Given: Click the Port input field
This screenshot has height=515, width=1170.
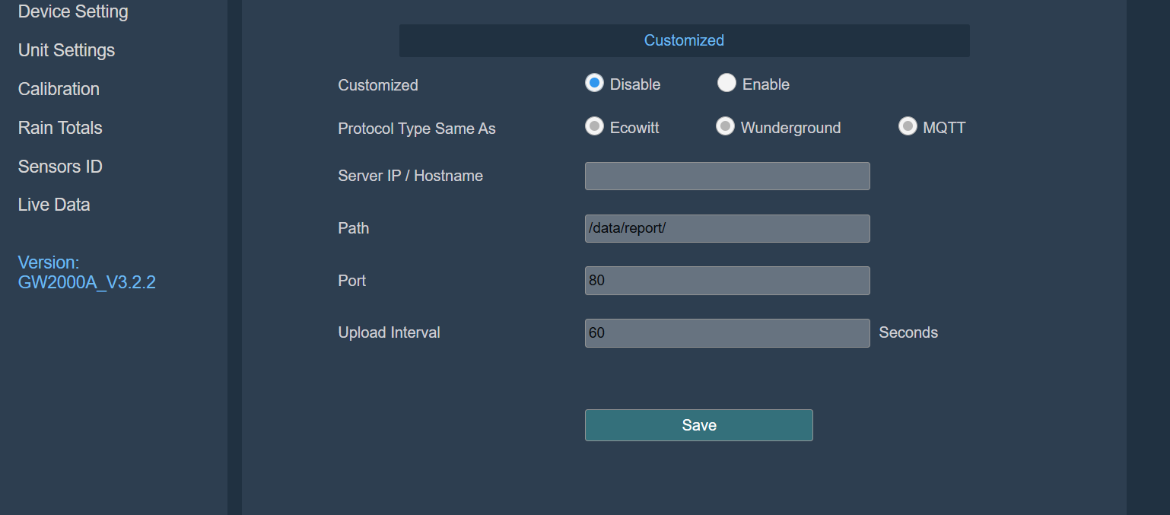Looking at the screenshot, I should (727, 281).
